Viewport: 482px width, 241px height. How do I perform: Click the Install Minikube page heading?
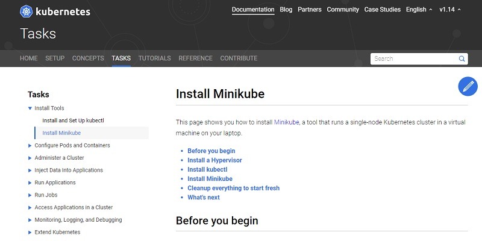click(220, 94)
